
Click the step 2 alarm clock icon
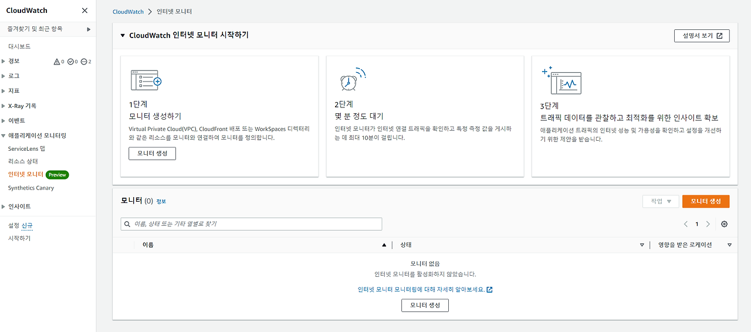[x=353, y=79]
